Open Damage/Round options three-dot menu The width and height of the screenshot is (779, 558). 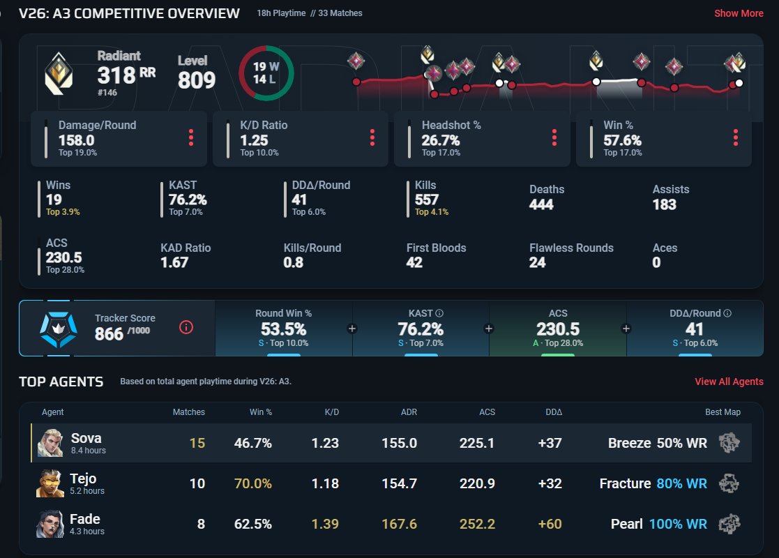coord(191,137)
